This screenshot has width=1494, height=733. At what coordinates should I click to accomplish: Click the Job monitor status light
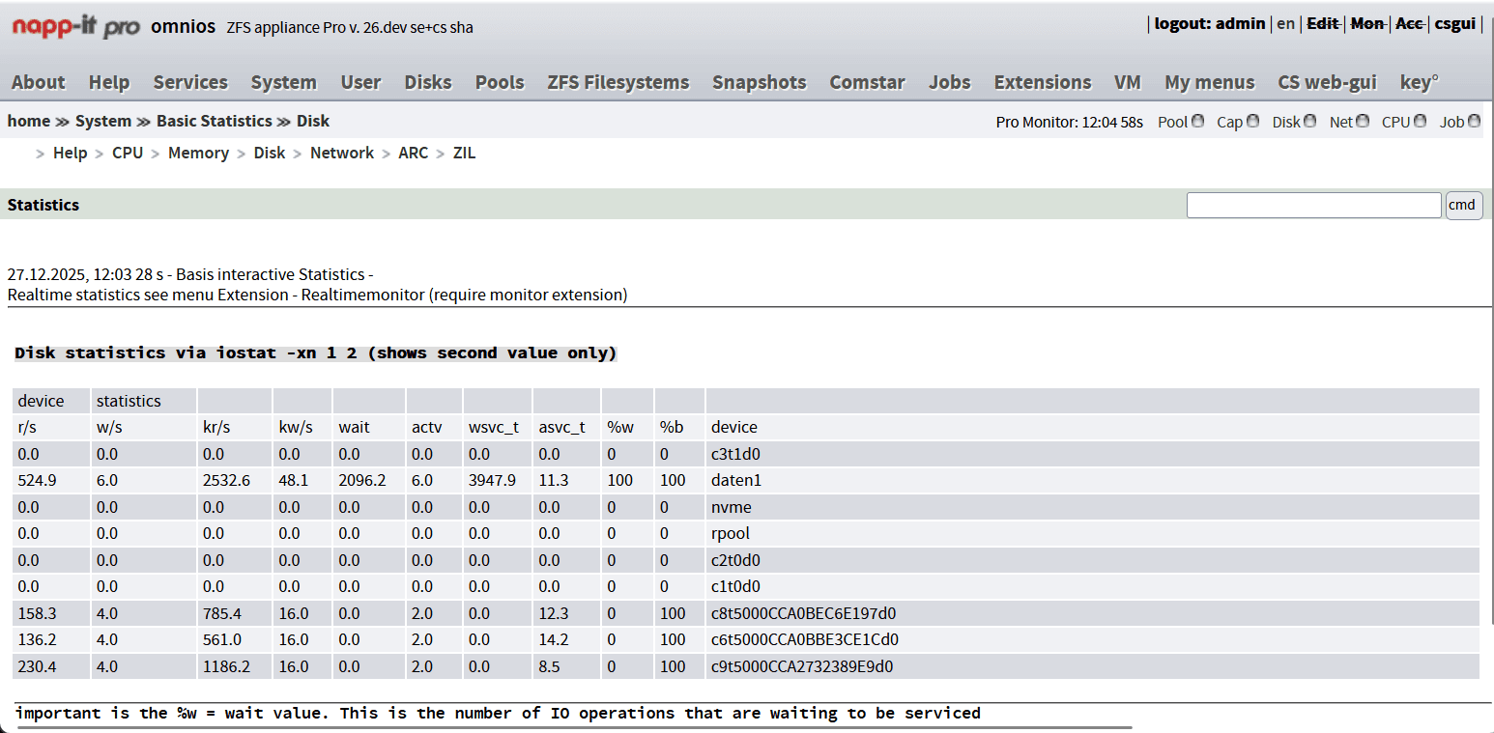[1474, 122]
